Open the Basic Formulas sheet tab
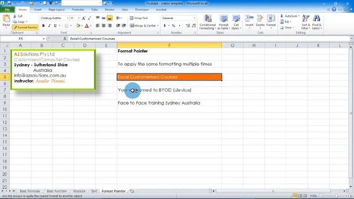 (x=29, y=191)
